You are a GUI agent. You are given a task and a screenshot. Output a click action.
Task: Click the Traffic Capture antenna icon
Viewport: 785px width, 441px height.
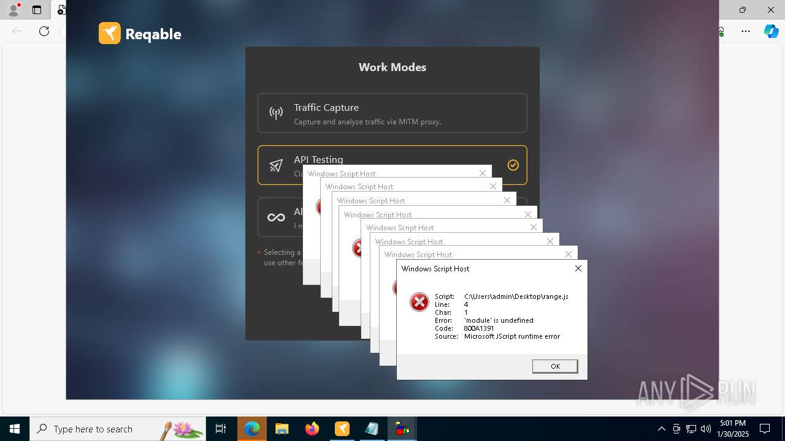coord(276,113)
